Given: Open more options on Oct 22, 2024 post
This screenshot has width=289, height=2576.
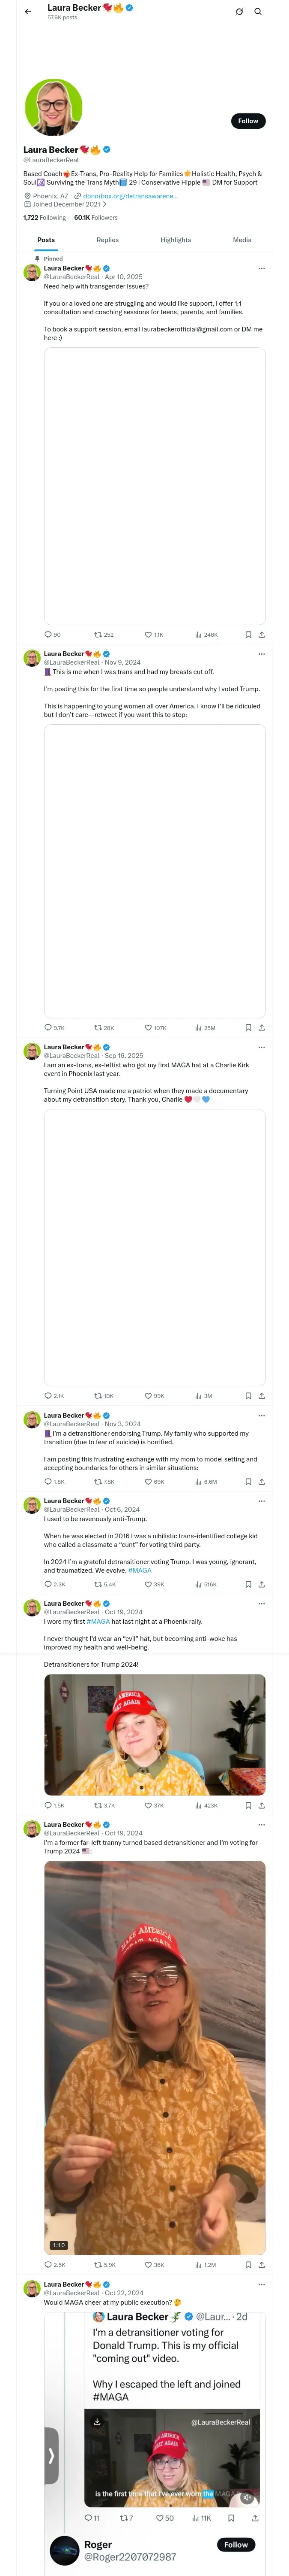Looking at the screenshot, I should click(x=261, y=2285).
